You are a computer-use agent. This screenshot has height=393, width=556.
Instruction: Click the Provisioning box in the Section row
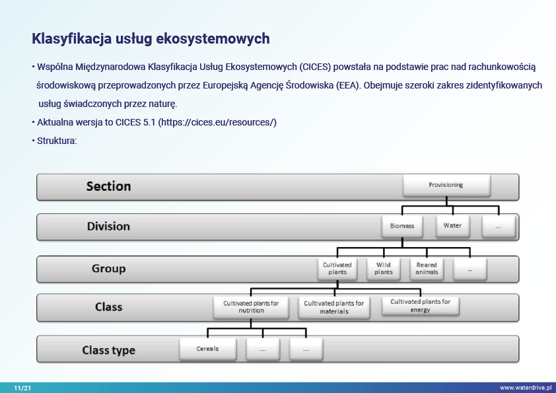pyautogui.click(x=446, y=186)
